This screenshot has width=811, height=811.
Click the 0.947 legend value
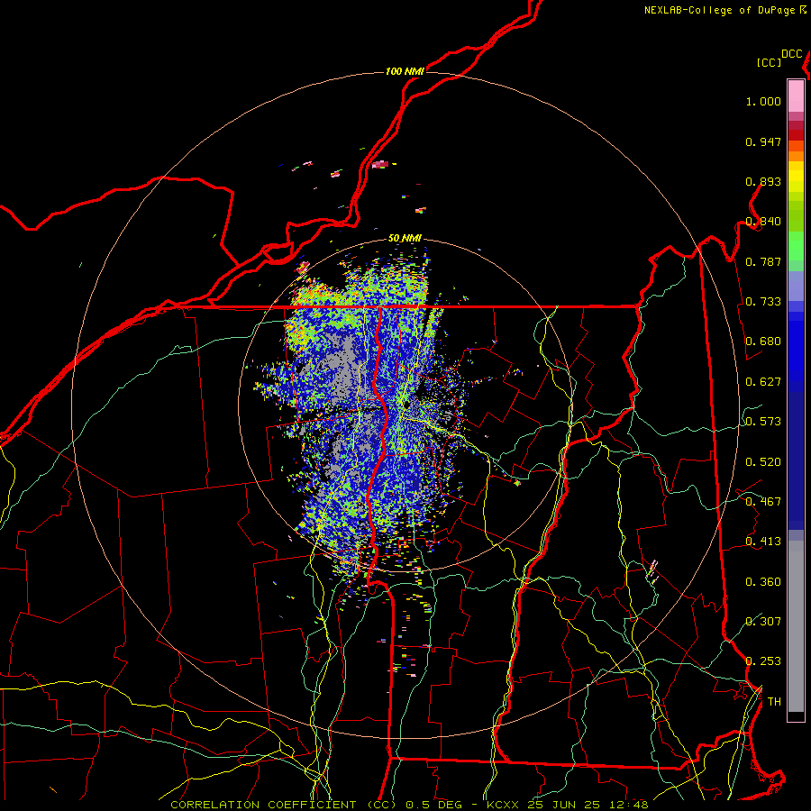763,141
